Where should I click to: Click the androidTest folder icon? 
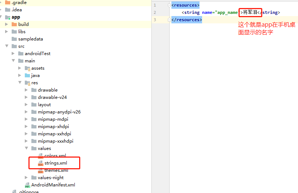click(21, 54)
